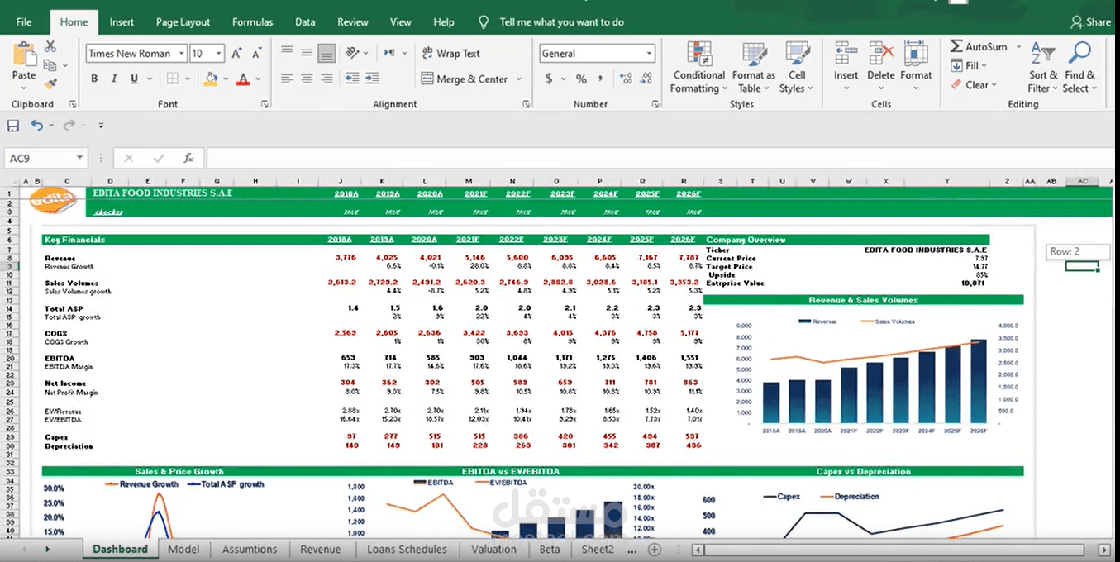Click the Increase Font Size icon
Viewport: 1120px width, 562px height.
click(236, 54)
